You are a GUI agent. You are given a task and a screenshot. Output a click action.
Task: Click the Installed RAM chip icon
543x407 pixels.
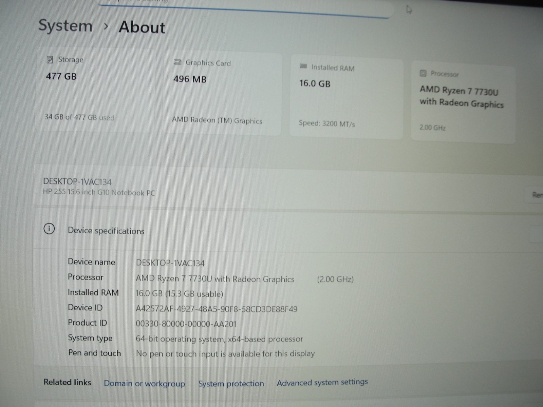(303, 66)
